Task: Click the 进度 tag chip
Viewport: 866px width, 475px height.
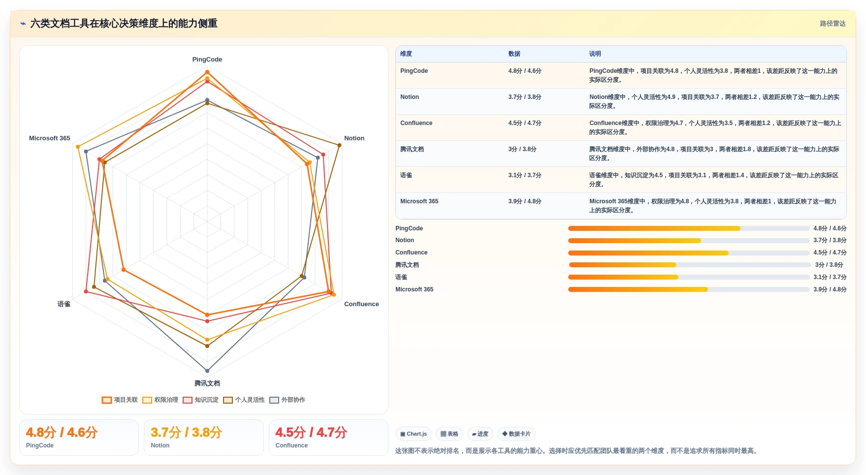Action: pos(480,434)
